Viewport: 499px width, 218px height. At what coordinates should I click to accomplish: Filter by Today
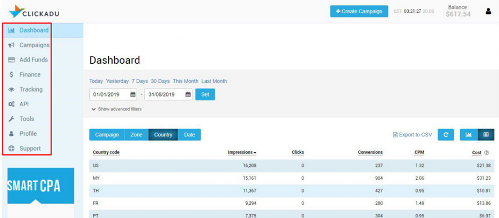coord(96,81)
